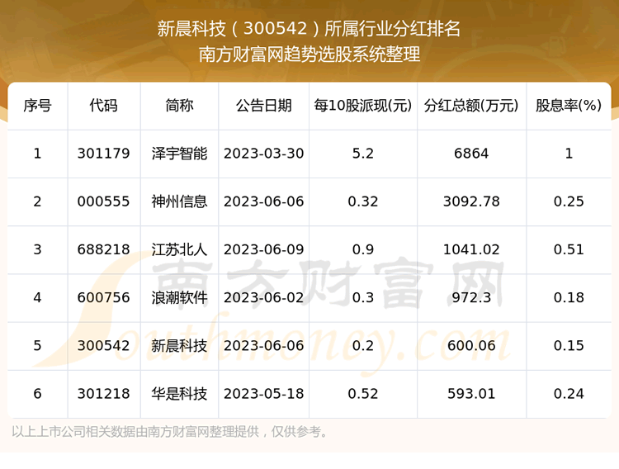Click the 股息率(%) column header
This screenshot has width=619, height=469.
tap(569, 106)
